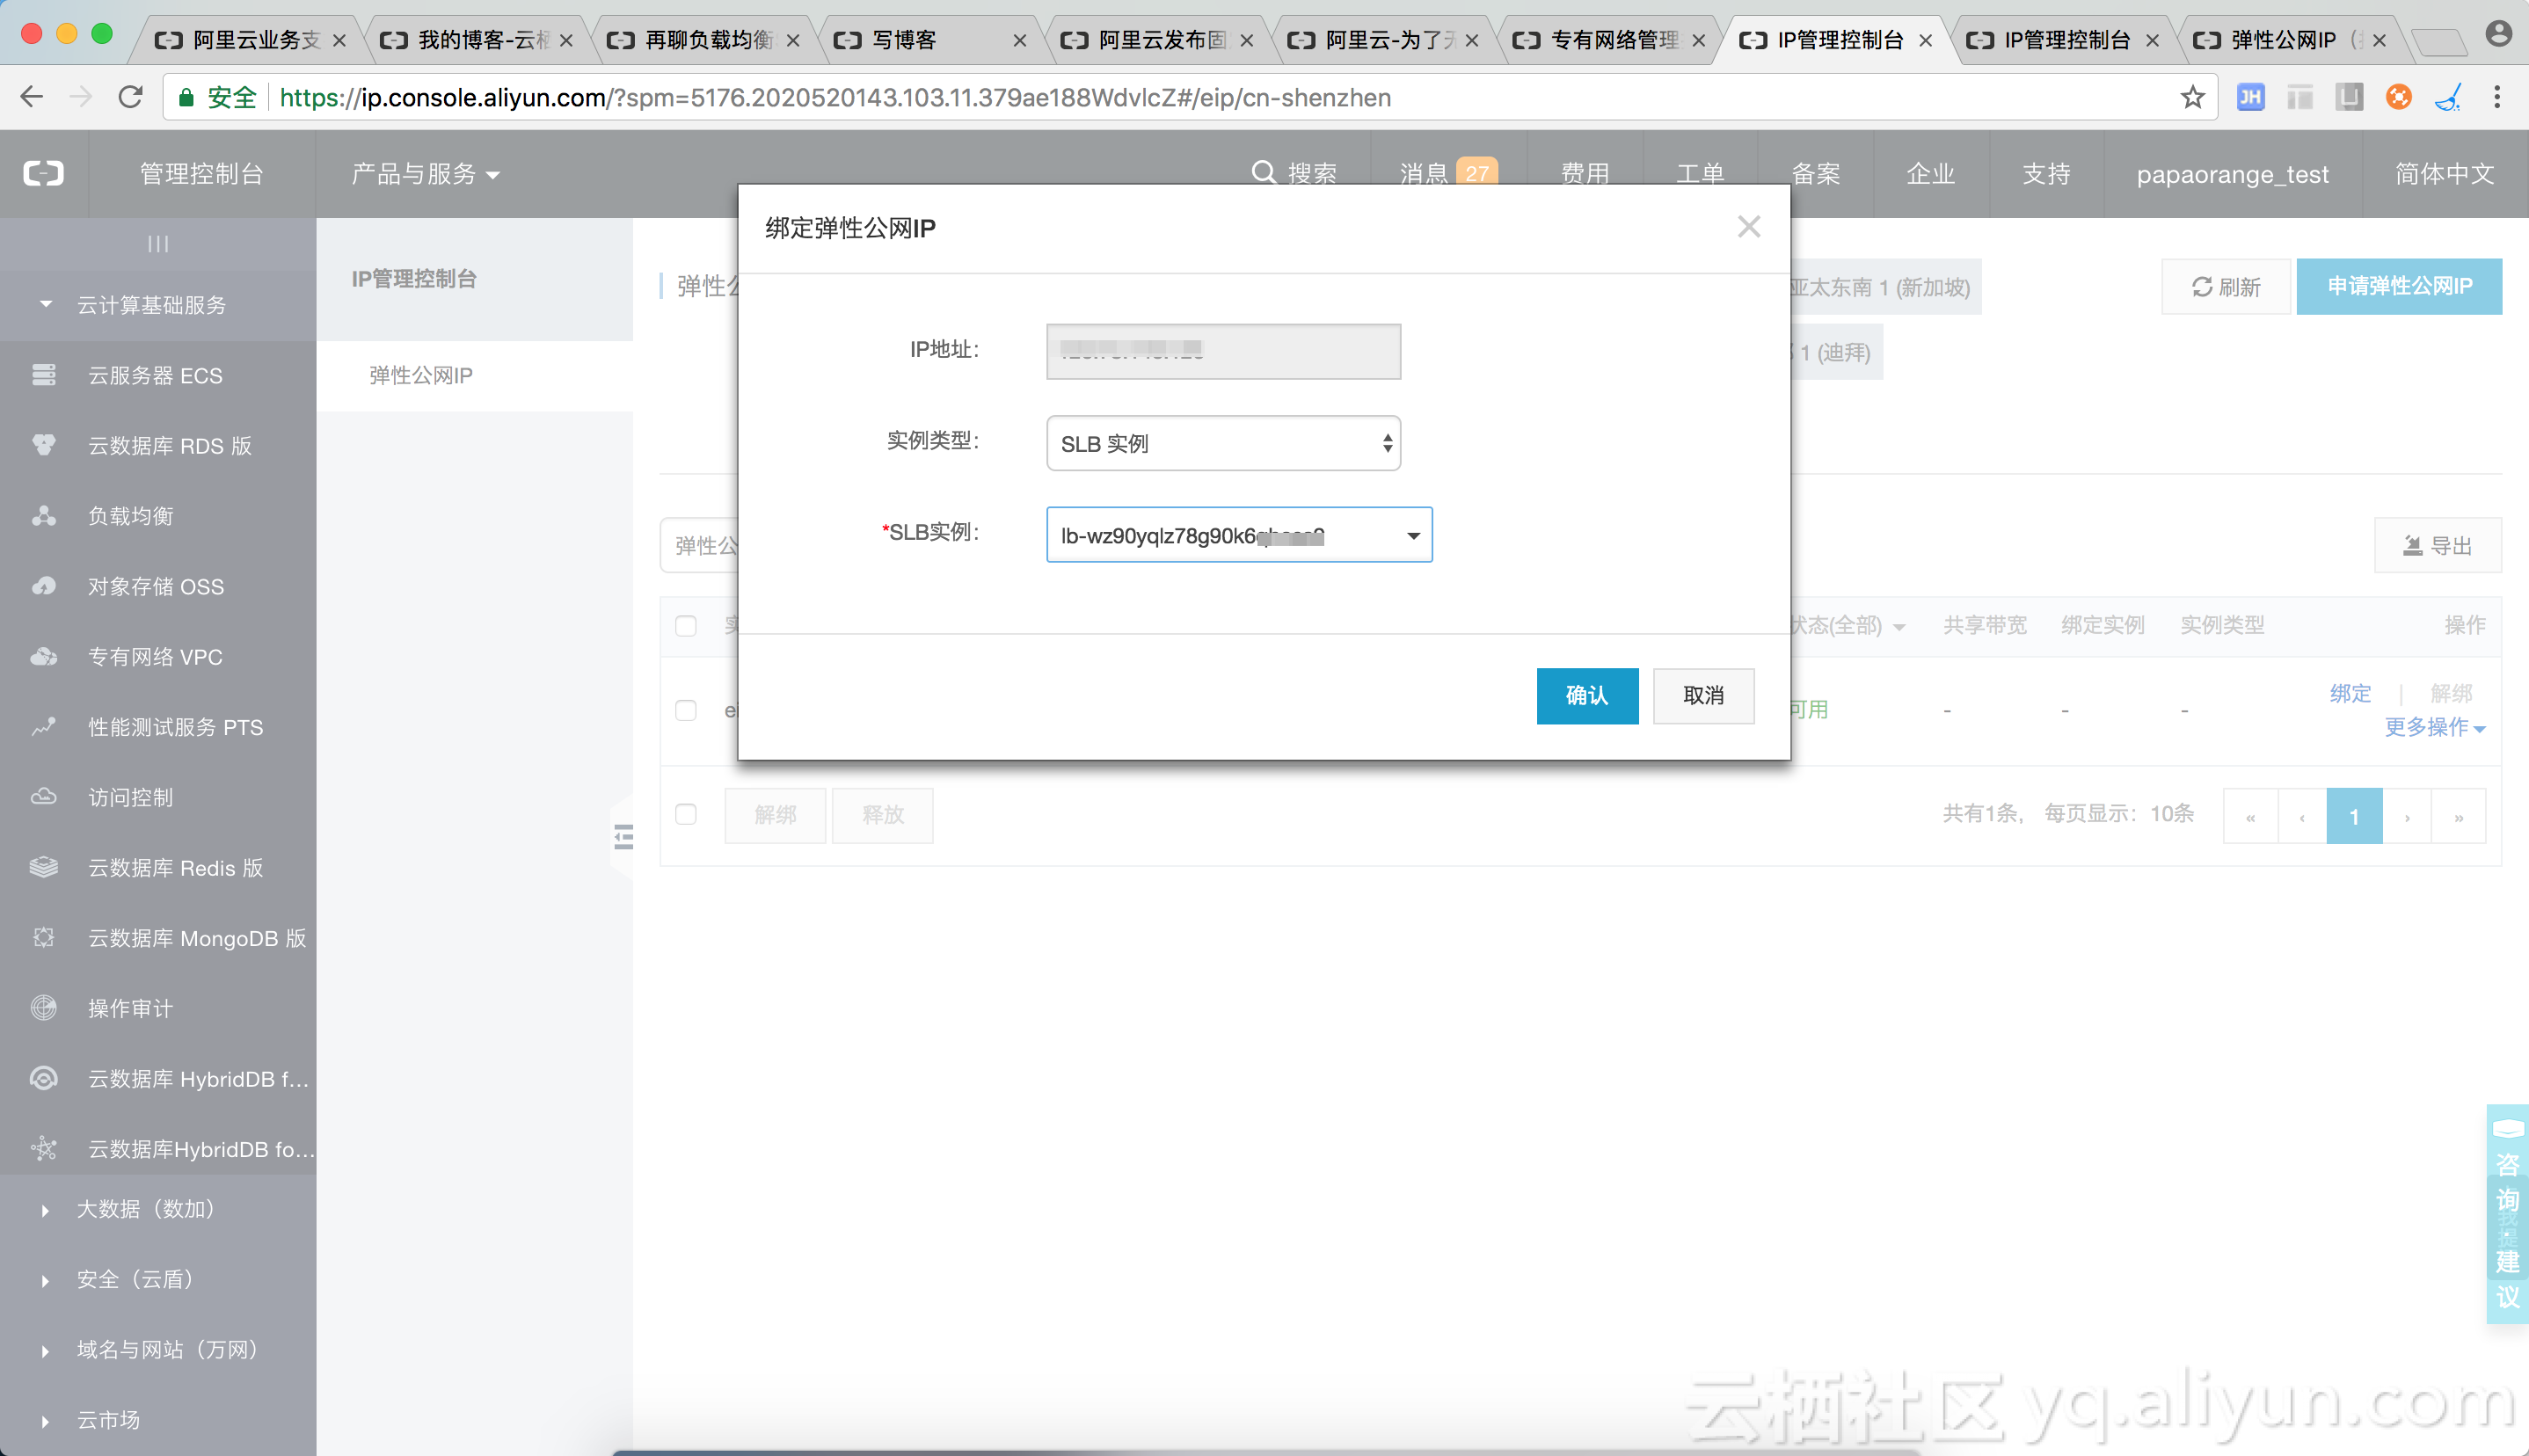Click 申请弹性公网IP button
Image resolution: width=2529 pixels, height=1456 pixels.
pos(2399,287)
